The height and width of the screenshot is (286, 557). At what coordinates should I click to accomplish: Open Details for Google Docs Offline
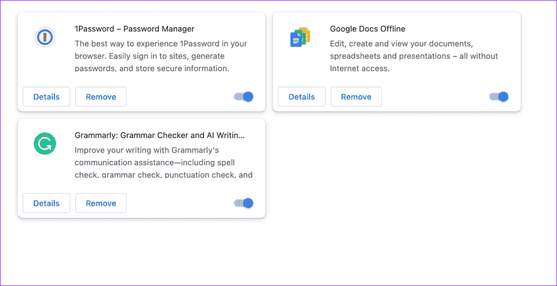[x=301, y=97]
